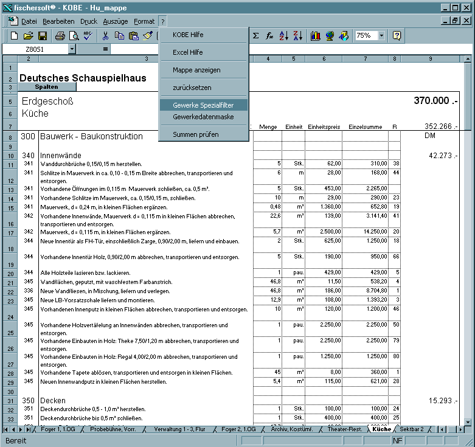475x447 pixels.
Task: Click the Print icon in toolbar
Action: (60, 36)
